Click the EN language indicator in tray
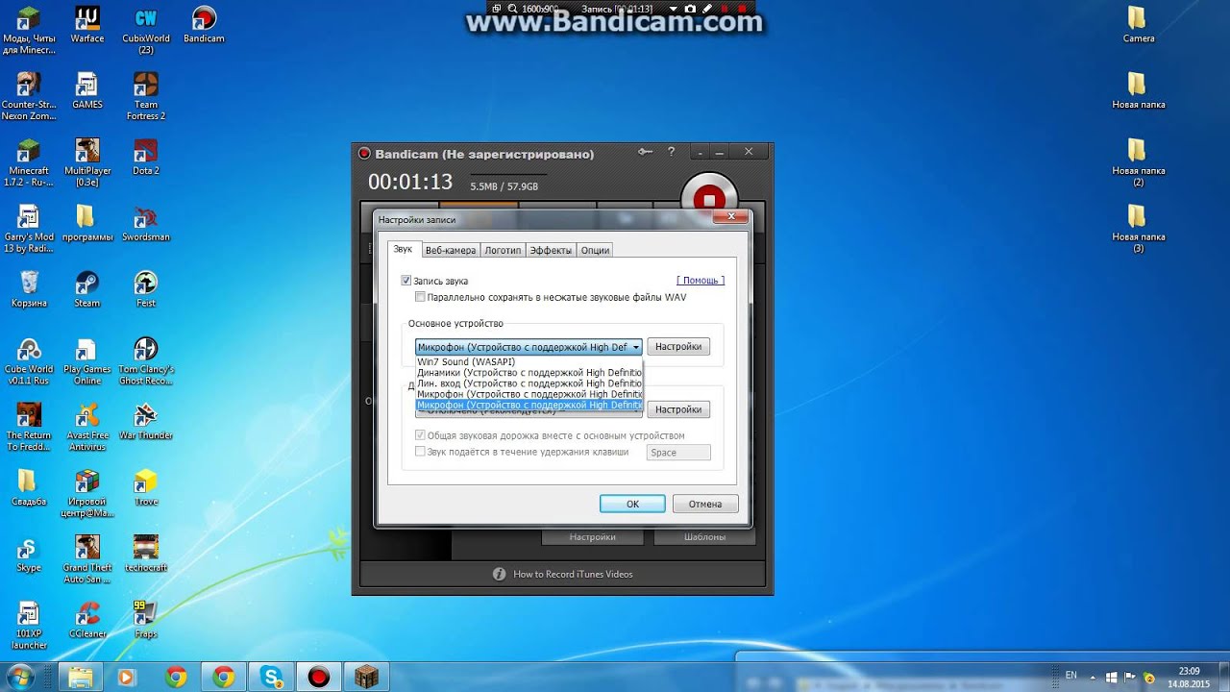Screen dimensions: 1230x692 pos(1070,677)
